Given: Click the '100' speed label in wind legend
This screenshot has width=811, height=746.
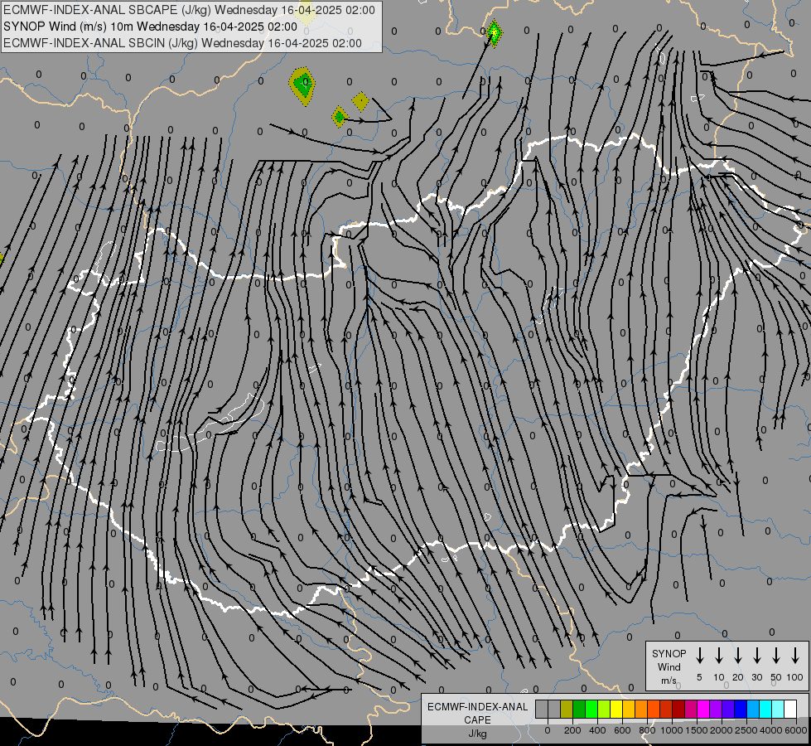Looking at the screenshot, I should tap(795, 677).
